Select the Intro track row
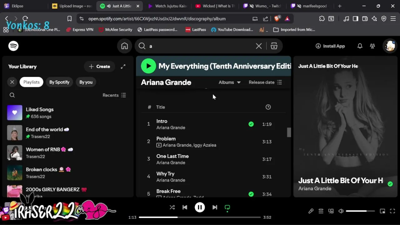The width and height of the screenshot is (400, 225). pyautogui.click(x=213, y=124)
